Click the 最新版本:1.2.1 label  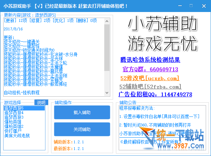click(69, 149)
